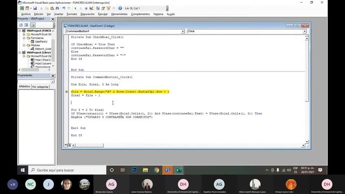Click Full Module View icon below code

70,145
